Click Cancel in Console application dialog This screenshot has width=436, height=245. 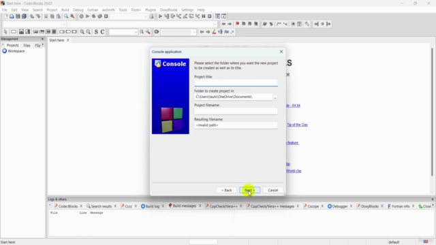[x=272, y=191]
